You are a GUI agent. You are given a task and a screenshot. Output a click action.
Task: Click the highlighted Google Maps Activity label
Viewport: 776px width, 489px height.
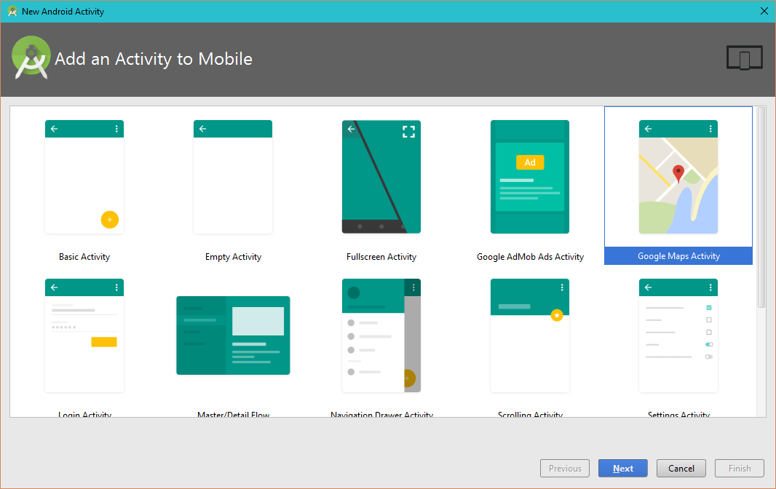[x=678, y=256]
